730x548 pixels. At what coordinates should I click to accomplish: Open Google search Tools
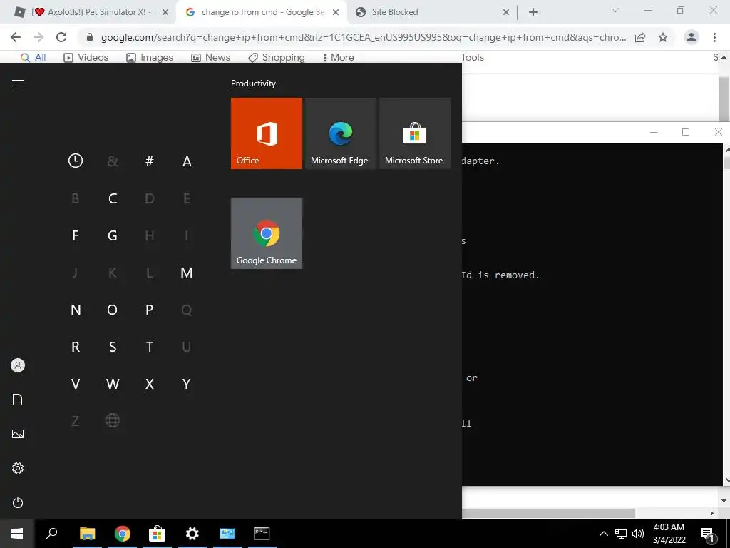coord(473,57)
